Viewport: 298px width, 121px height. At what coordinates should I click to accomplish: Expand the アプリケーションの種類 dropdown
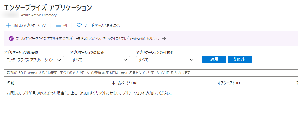(34, 60)
